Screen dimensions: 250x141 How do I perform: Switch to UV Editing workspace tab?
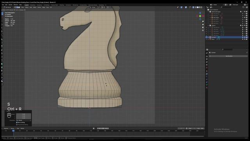pos(46,5)
